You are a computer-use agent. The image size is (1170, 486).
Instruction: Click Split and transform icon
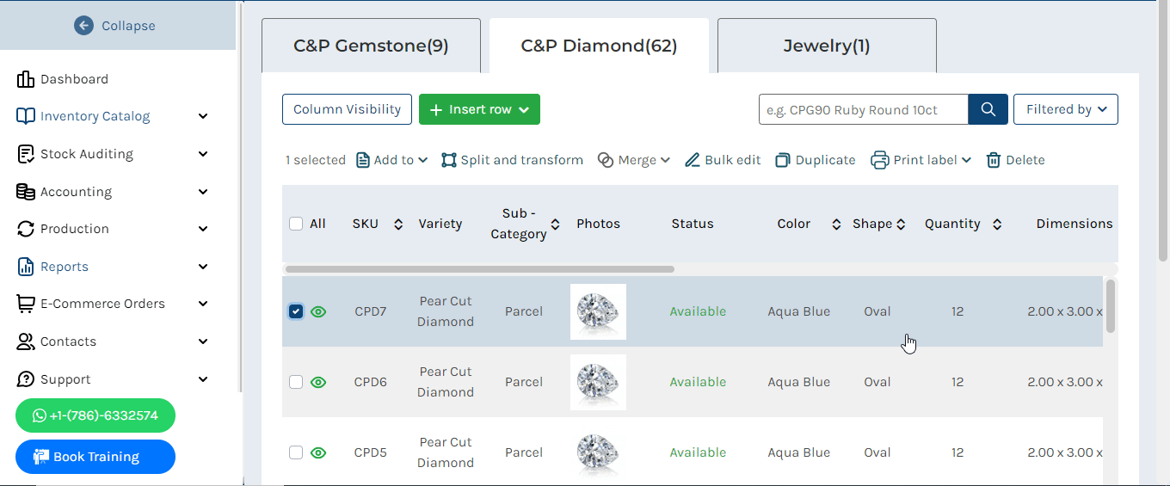pos(448,160)
